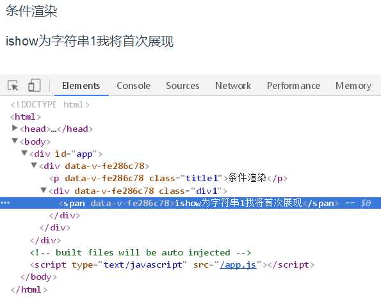Viewport: 381px width, 299px height.
Task: Click the ellipsis on the selected span row
Action: coord(5,202)
